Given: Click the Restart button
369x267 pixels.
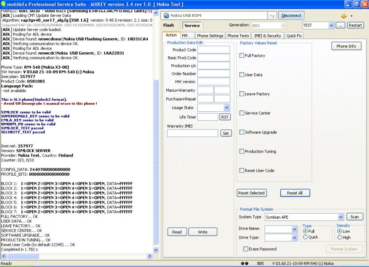Looking at the screenshot, I should [355, 25].
